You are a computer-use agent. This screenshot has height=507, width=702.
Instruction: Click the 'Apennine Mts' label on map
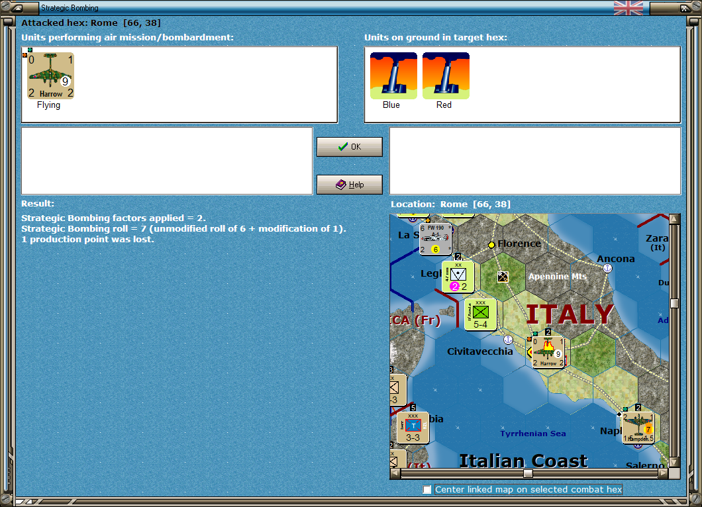click(x=557, y=277)
